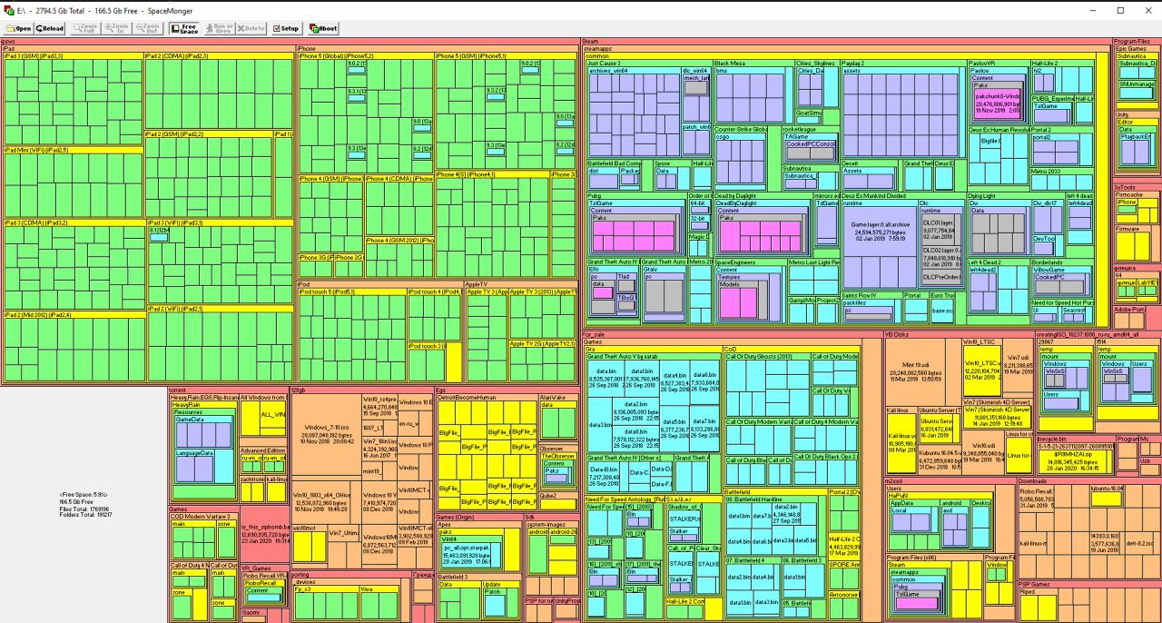The image size is (1162, 623).
Task: Select the iPad 3 (GSM) folder header
Action: pyautogui.click(x=73, y=56)
